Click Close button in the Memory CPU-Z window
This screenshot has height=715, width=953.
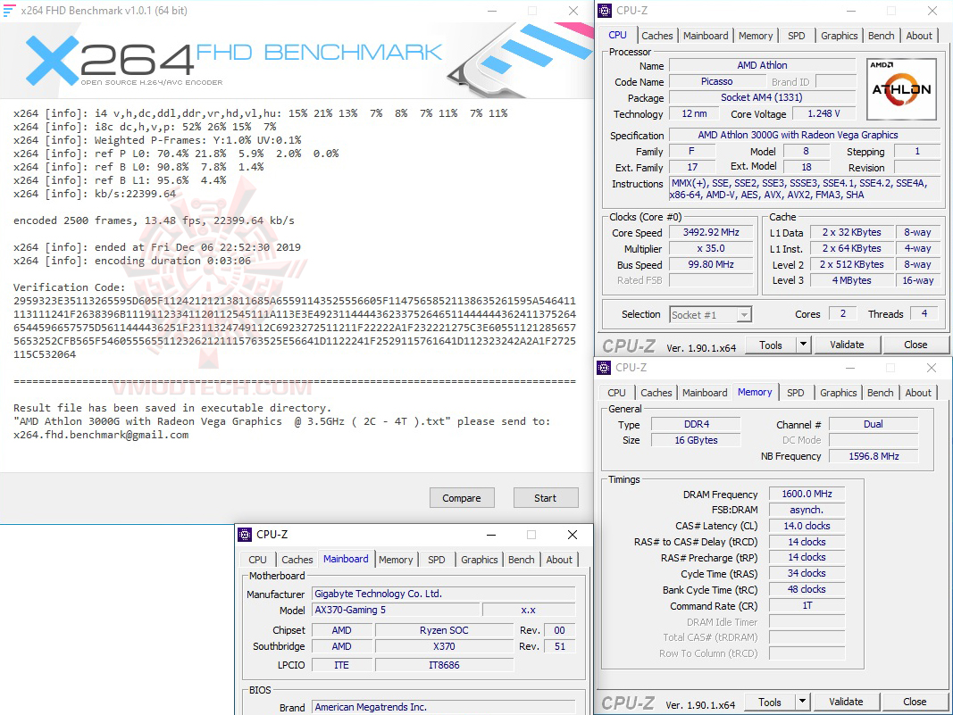click(x=915, y=702)
